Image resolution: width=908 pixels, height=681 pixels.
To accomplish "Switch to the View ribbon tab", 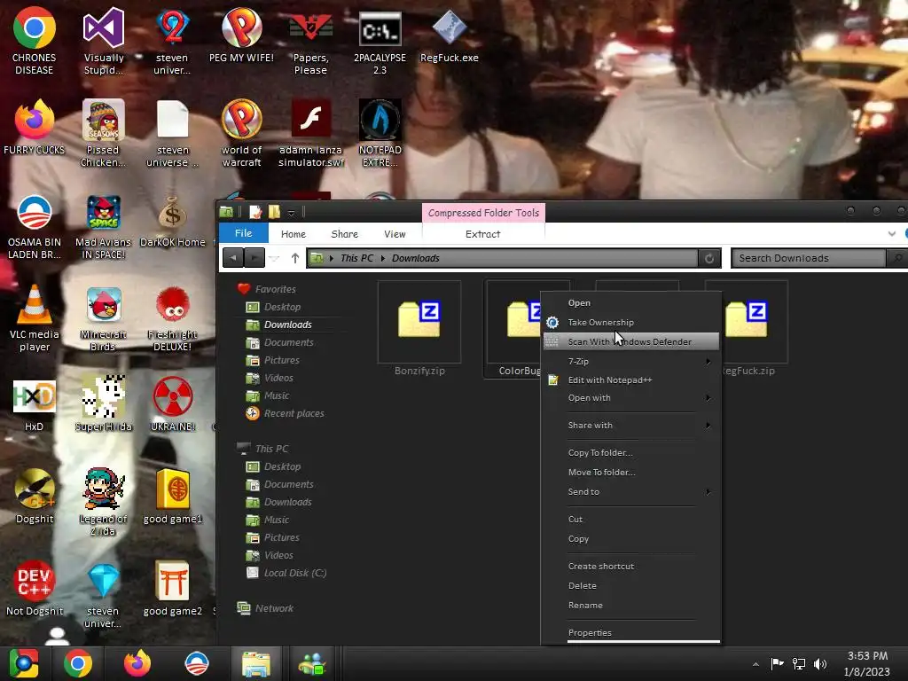I will tap(395, 234).
